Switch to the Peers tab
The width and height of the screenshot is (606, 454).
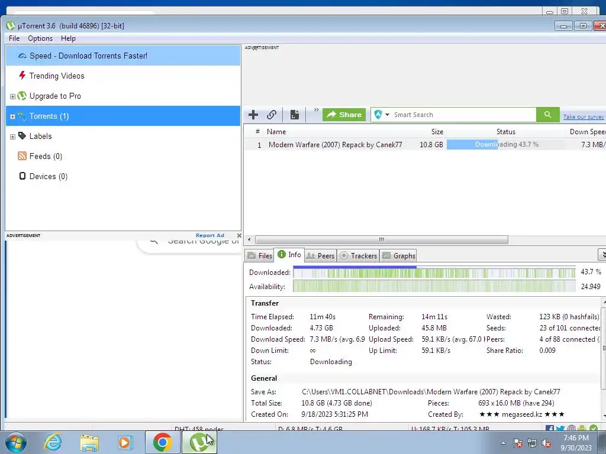click(320, 256)
